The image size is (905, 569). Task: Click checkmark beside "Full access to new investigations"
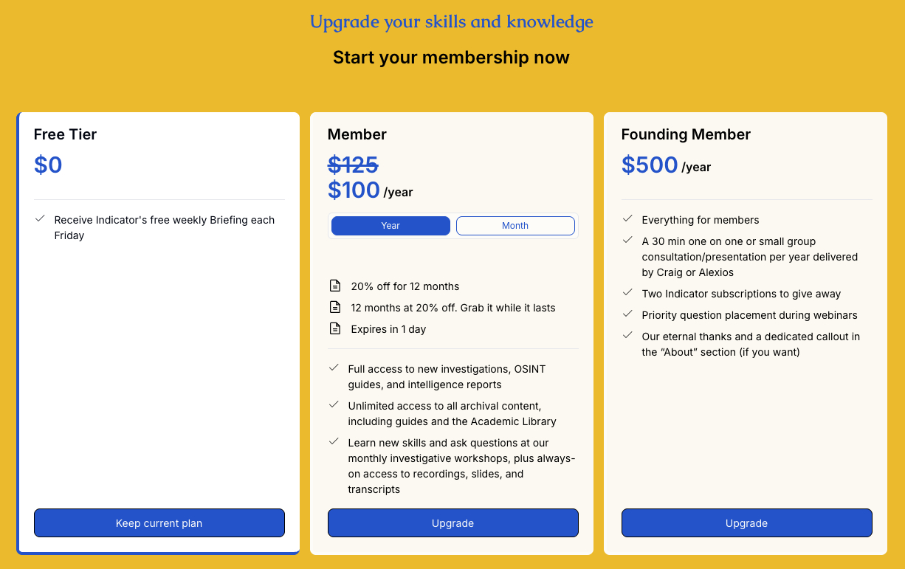(x=334, y=368)
